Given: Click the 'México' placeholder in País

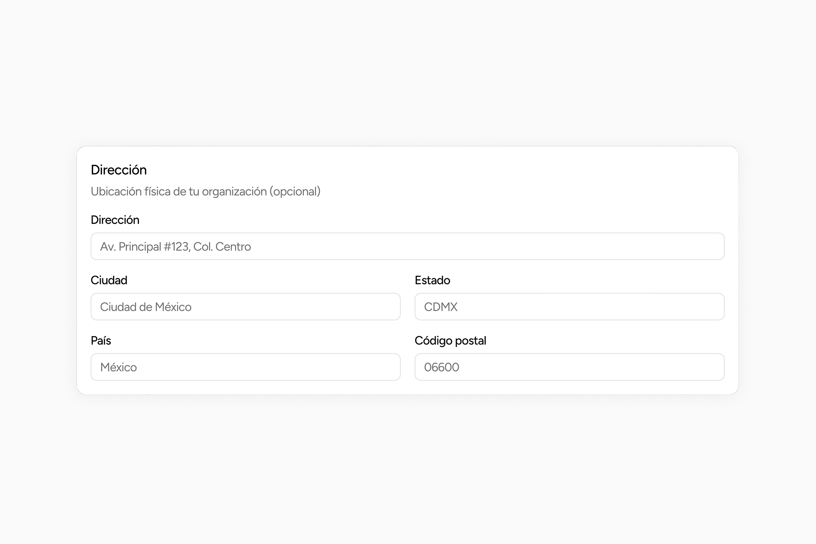Looking at the screenshot, I should tap(119, 368).
